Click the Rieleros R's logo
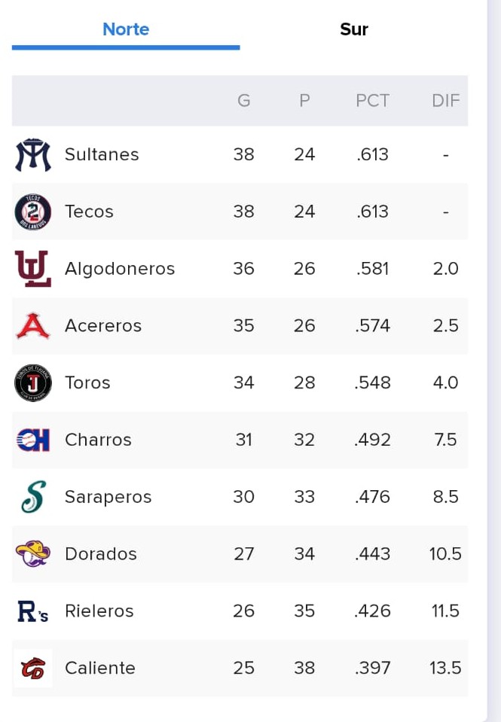 [32, 611]
